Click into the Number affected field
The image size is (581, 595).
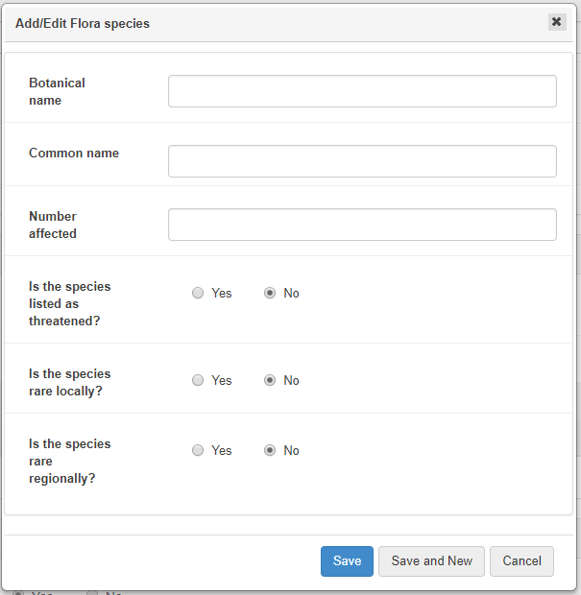[362, 225]
